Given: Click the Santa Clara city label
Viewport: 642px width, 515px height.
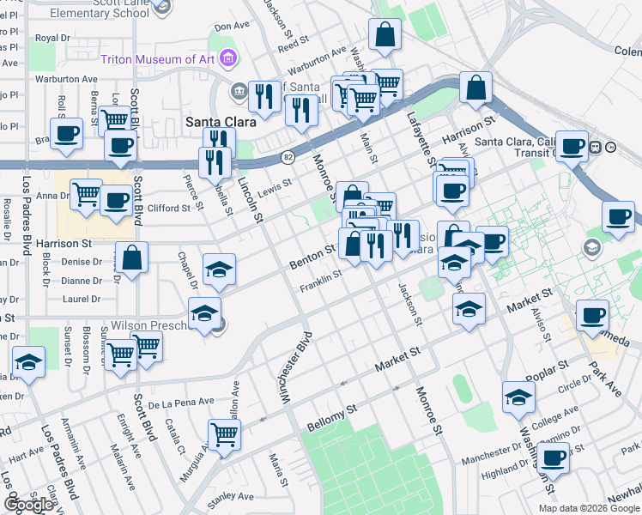Looking at the screenshot, I should pos(221,122).
